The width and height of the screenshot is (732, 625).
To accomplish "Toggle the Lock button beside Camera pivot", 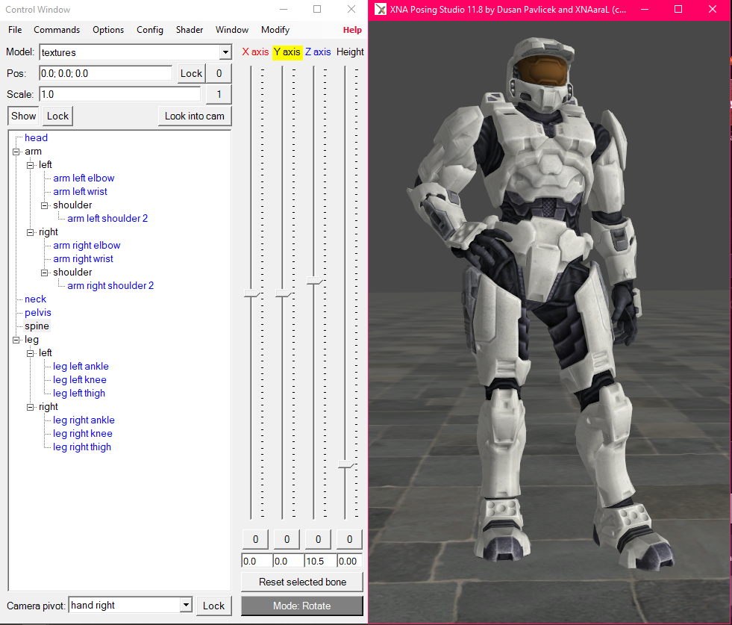I will [x=213, y=606].
